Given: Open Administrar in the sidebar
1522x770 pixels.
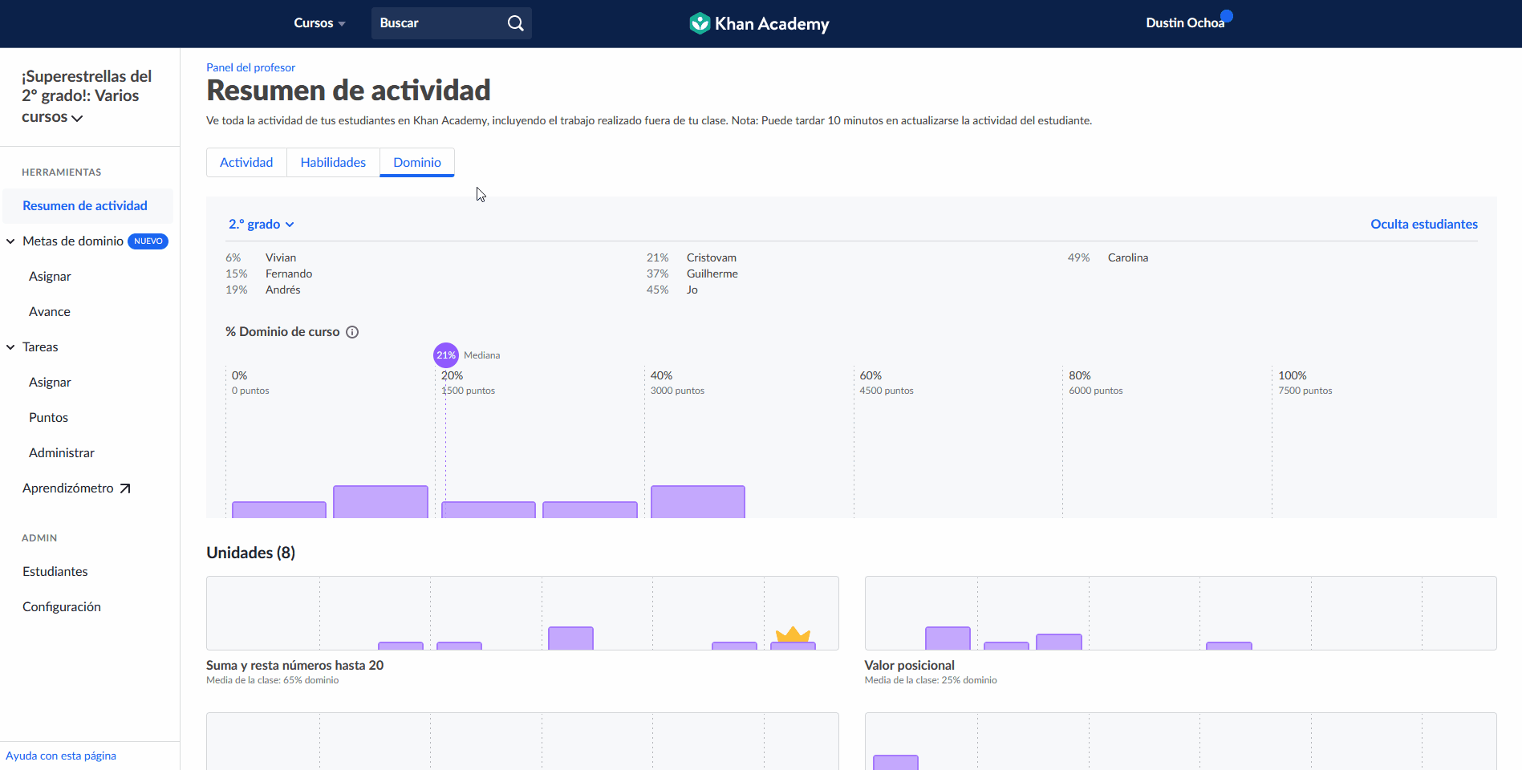Looking at the screenshot, I should pos(62,453).
